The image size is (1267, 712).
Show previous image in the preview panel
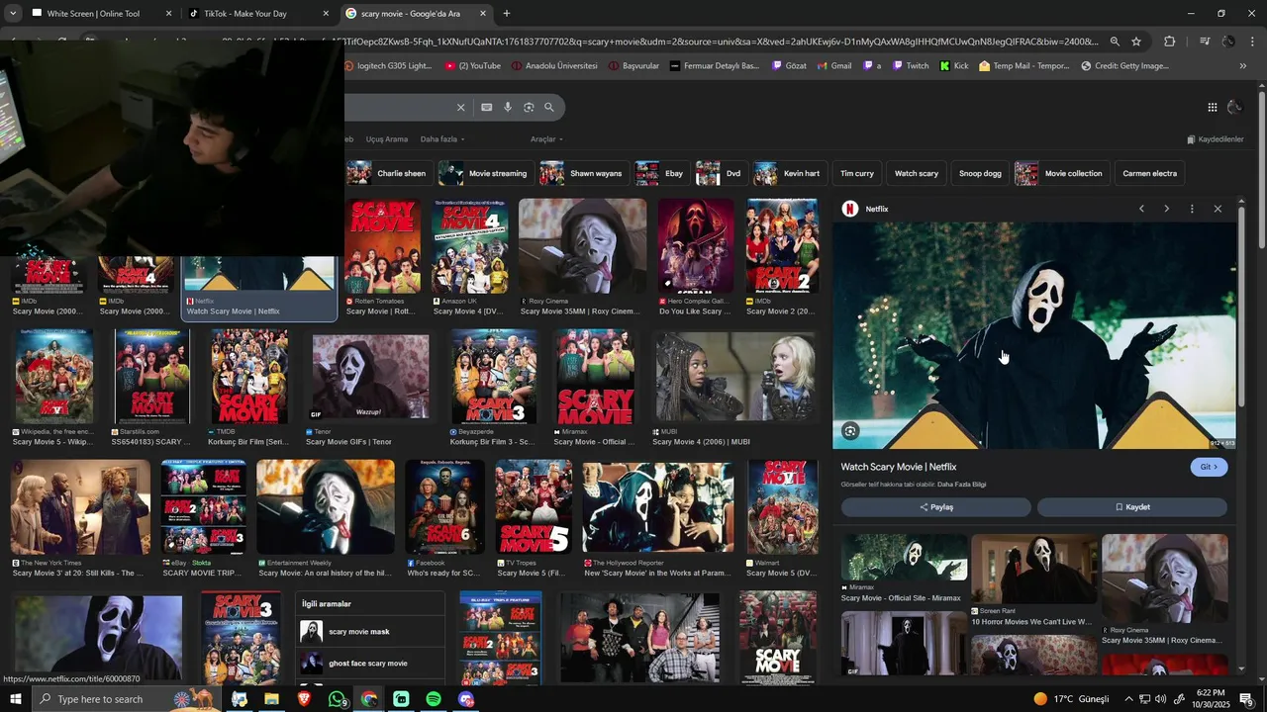point(1141,209)
